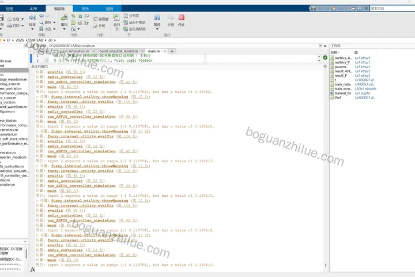Click the editor scroll-down arrow
The image size is (415, 277).
[x=319, y=61]
